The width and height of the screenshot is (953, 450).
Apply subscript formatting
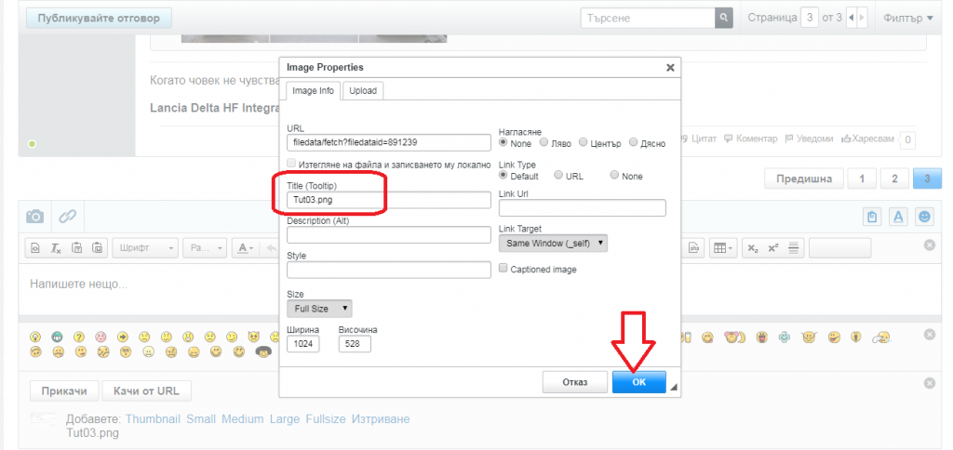753,247
